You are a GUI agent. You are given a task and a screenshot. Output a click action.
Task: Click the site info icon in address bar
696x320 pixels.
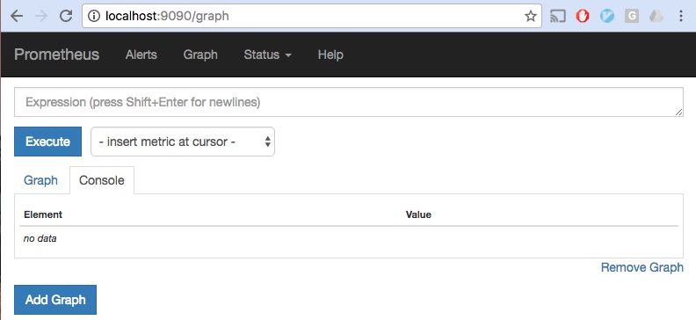(94, 17)
